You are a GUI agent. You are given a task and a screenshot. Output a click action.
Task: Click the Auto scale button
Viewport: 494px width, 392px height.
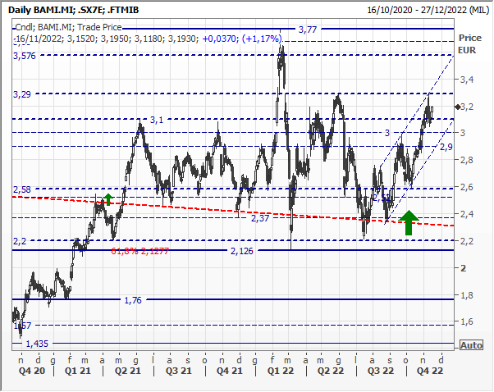[x=471, y=345]
